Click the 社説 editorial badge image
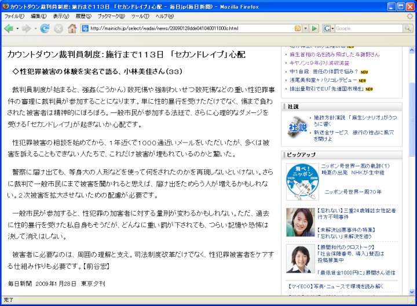Image resolution: width=417 pixels, height=306 pixels. coord(297,126)
